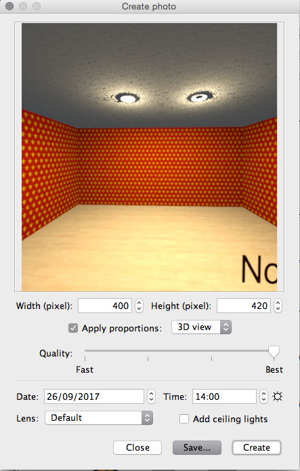The height and width of the screenshot is (471, 300).
Task: Click the rendered room photo preview
Action: tap(149, 157)
